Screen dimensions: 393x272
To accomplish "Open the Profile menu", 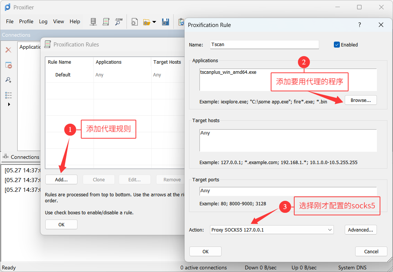I will (x=26, y=22).
